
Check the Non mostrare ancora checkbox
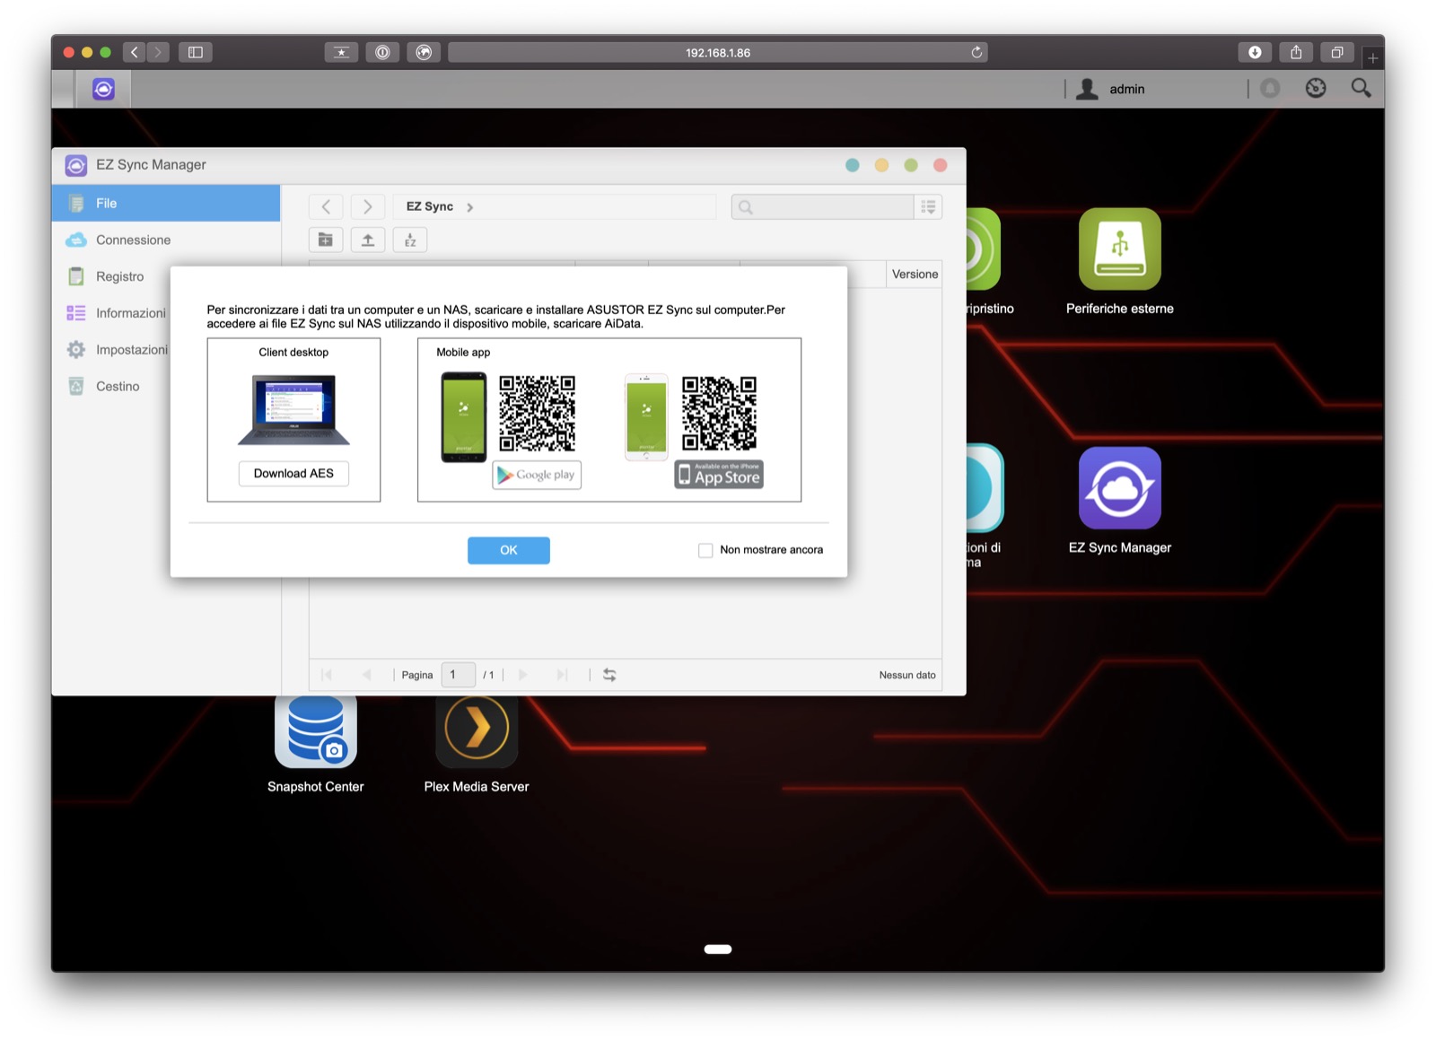coord(705,550)
